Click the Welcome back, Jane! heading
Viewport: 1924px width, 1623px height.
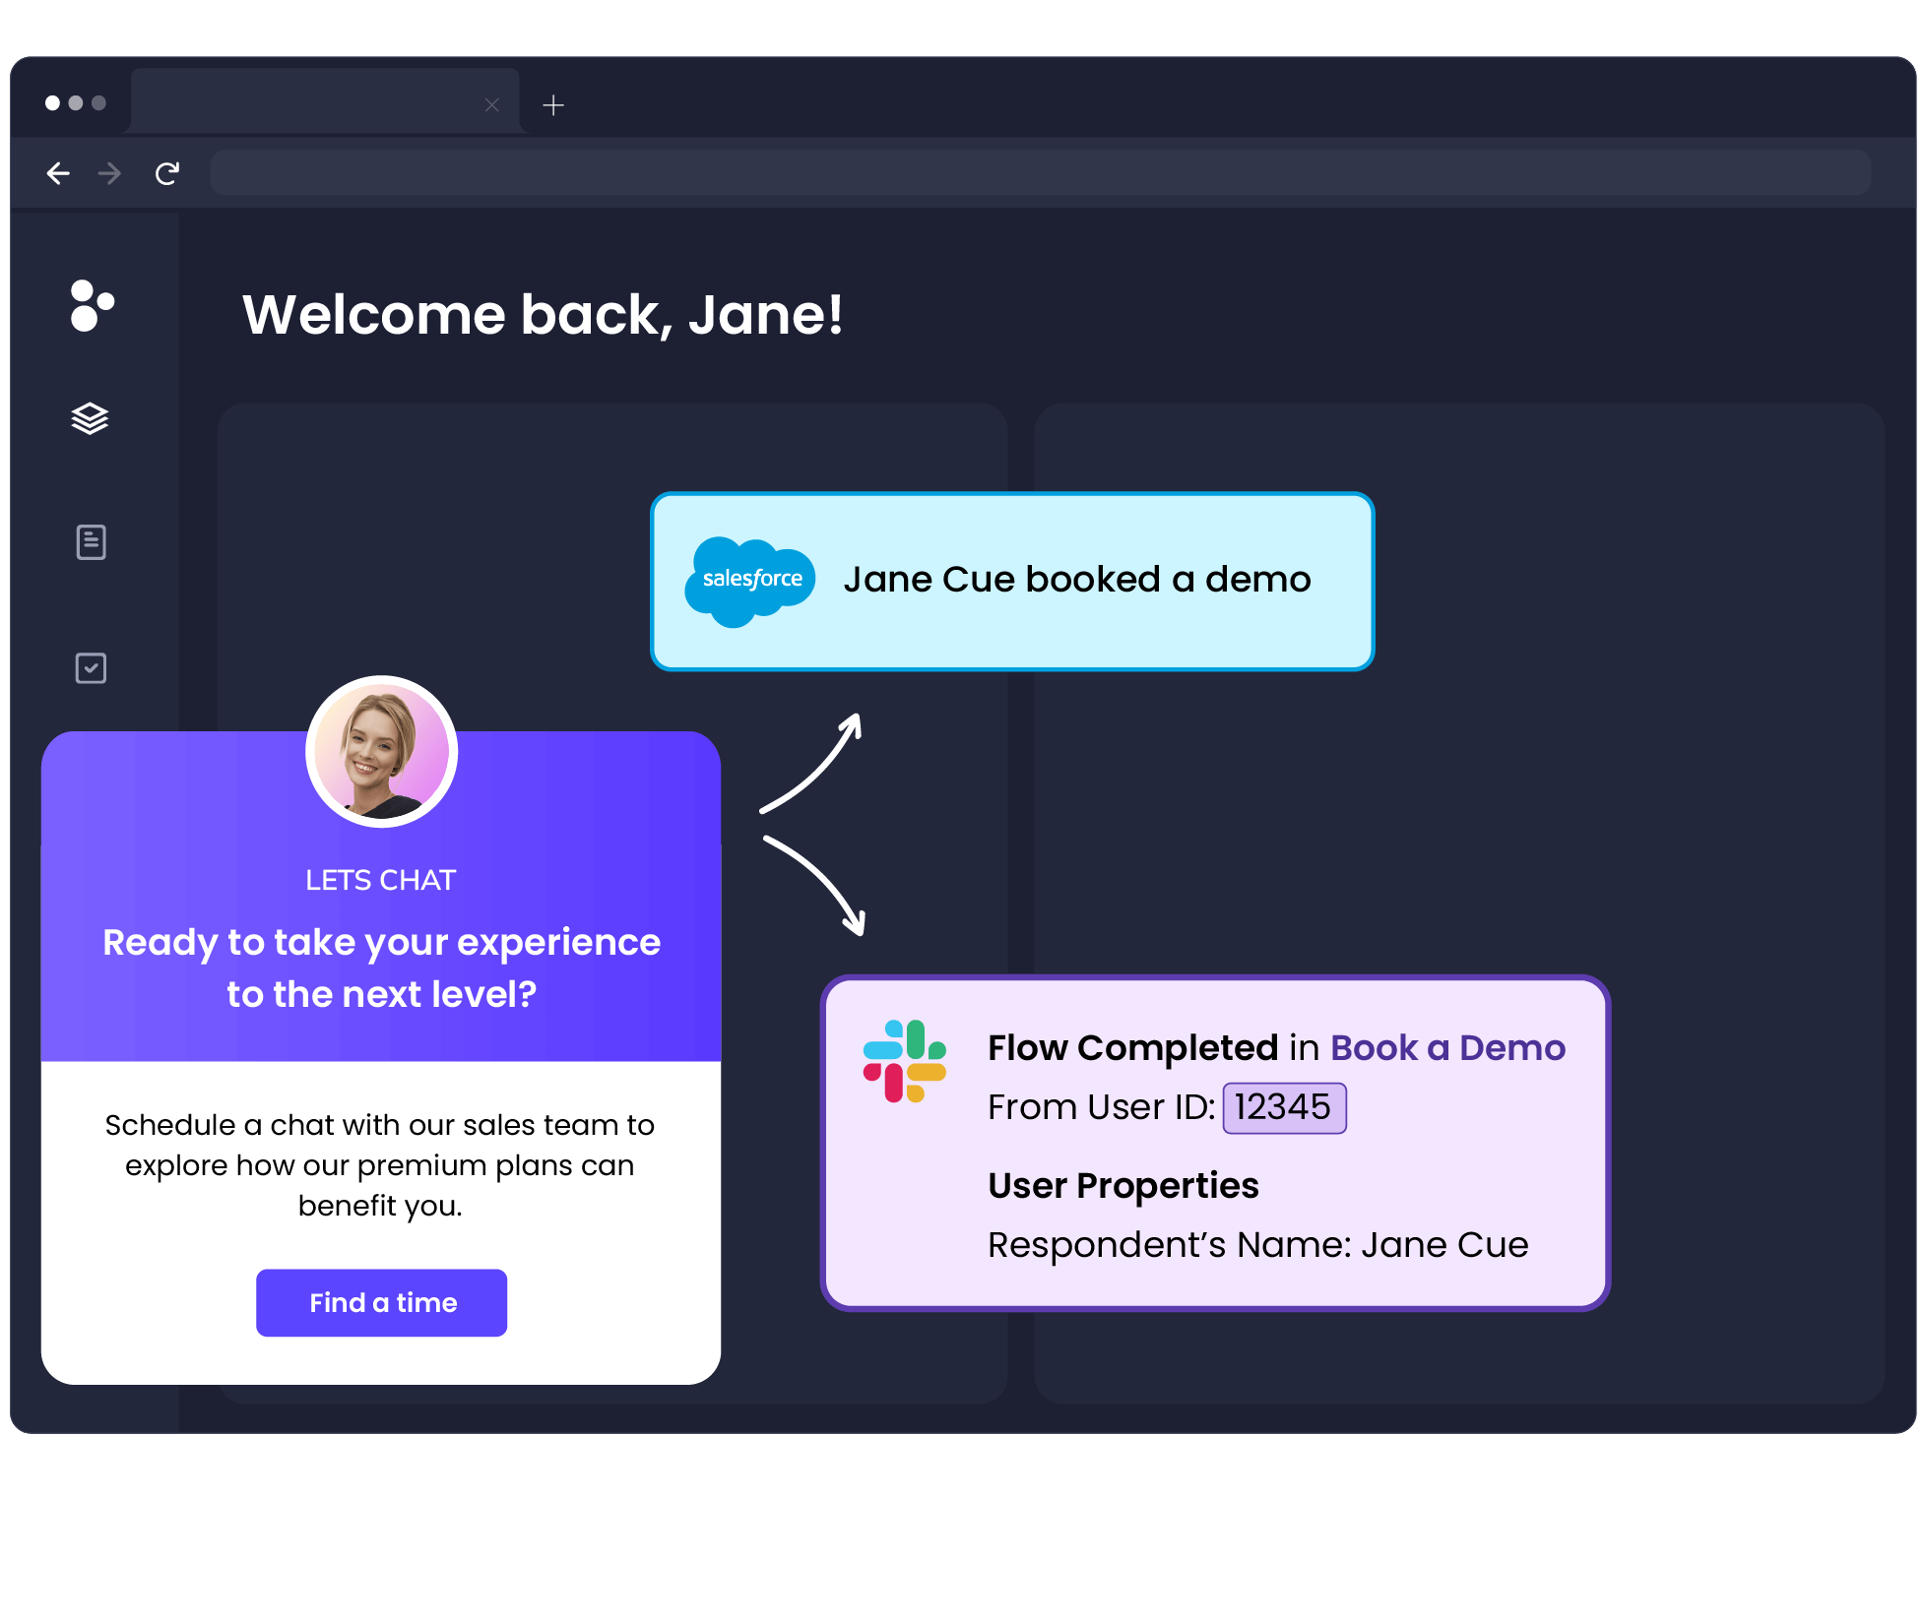[543, 315]
